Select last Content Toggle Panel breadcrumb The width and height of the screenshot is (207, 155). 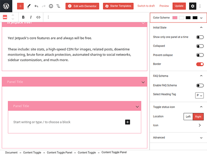[114, 152]
